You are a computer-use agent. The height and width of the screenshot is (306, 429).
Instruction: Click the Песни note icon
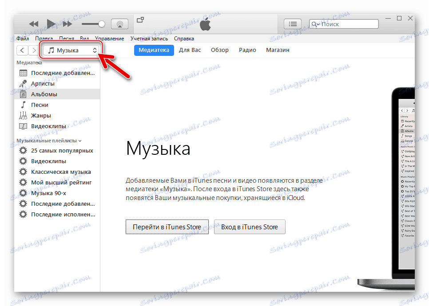pos(23,105)
